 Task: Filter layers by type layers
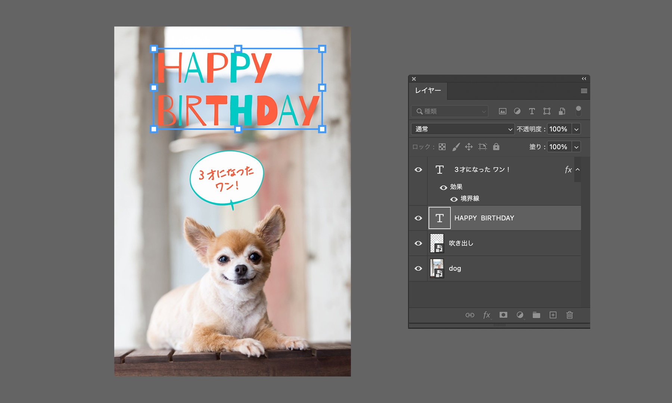(532, 111)
